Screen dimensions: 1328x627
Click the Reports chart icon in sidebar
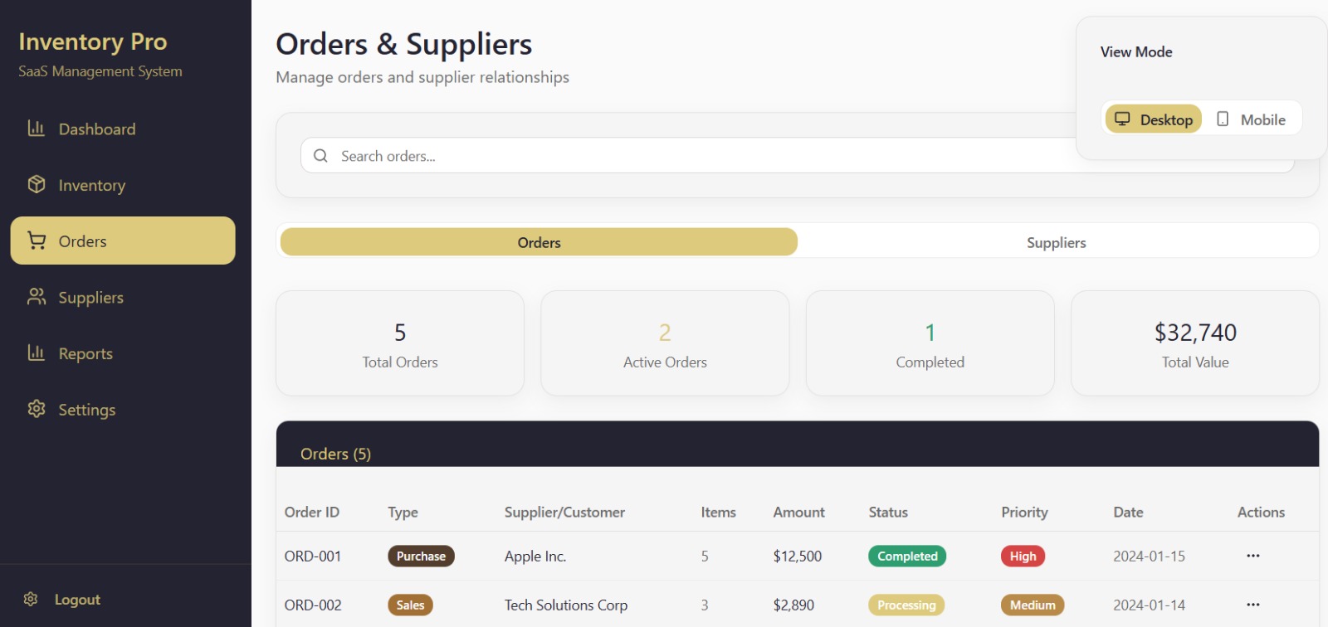(x=36, y=353)
